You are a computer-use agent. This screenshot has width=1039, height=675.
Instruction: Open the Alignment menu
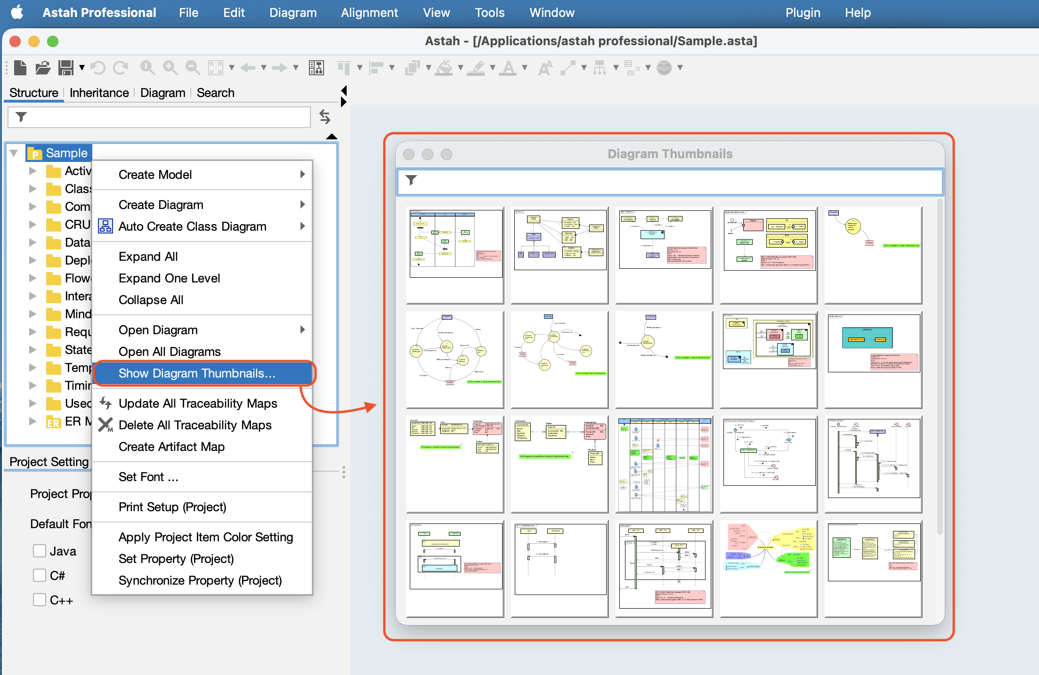[x=369, y=13]
